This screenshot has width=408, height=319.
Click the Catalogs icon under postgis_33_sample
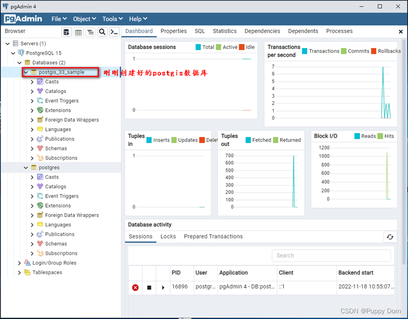pyautogui.click(x=40, y=91)
